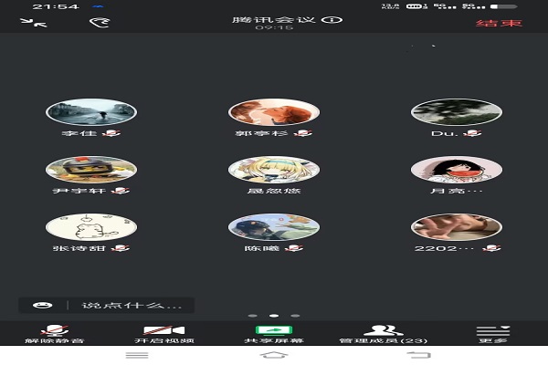
Task: Expand the 更多 menu
Action: click(x=492, y=333)
